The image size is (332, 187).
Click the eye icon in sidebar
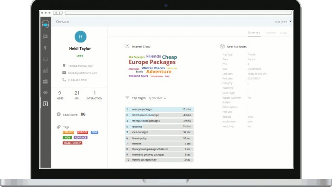tap(45, 93)
